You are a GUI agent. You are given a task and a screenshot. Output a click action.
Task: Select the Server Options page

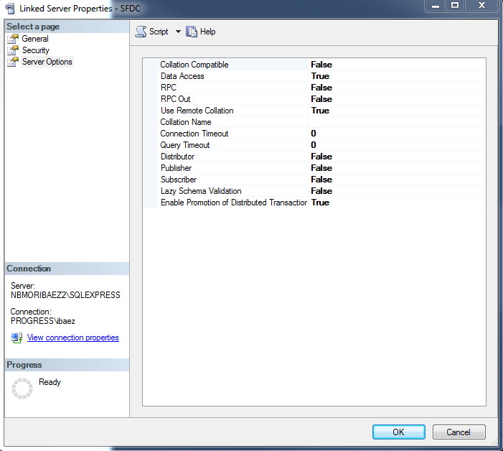47,62
